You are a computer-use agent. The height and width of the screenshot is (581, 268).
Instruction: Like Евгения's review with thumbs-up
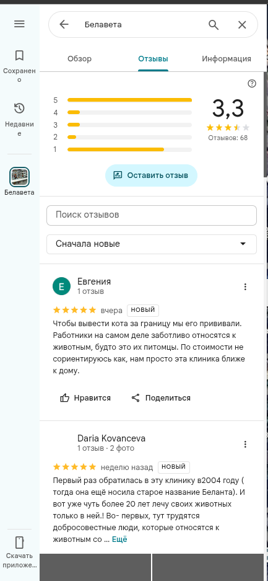pyautogui.click(x=85, y=398)
